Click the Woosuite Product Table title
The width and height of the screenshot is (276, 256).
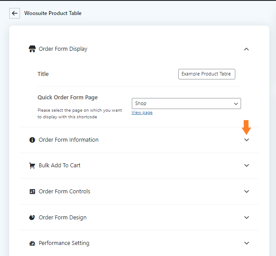pyautogui.click(x=53, y=13)
